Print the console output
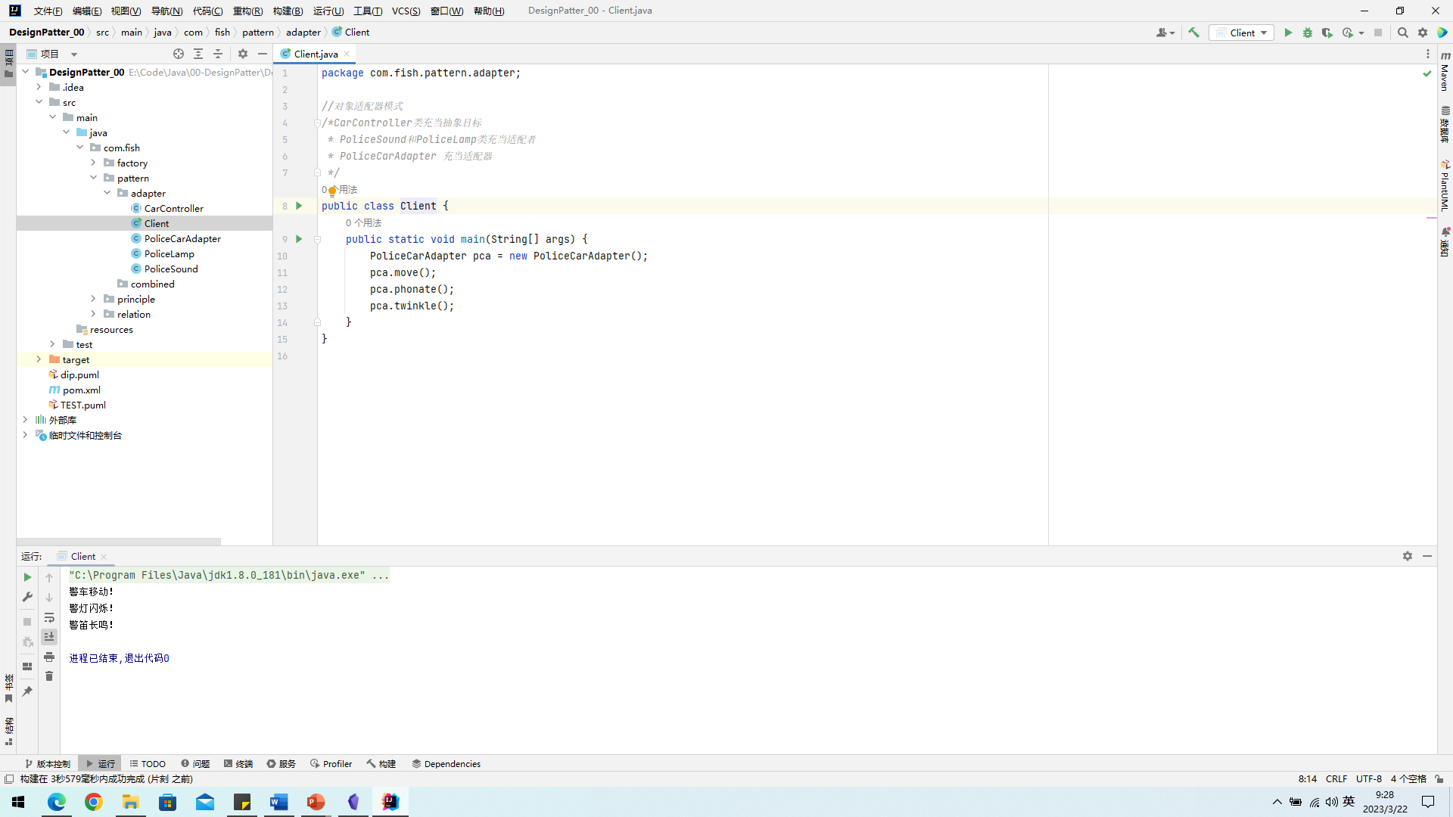The width and height of the screenshot is (1453, 817). click(49, 657)
